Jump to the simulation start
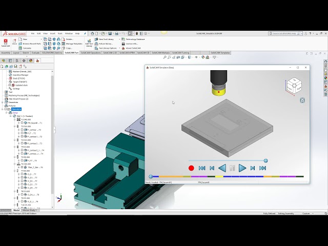Image resolution: width=328 pixels, height=246 pixels. 202,168
